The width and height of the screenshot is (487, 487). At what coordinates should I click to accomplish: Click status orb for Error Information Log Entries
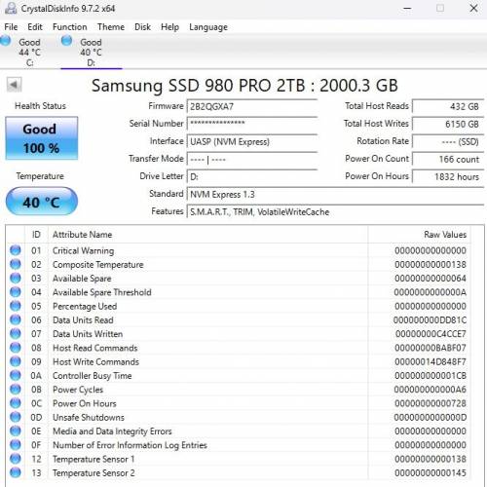(16, 445)
